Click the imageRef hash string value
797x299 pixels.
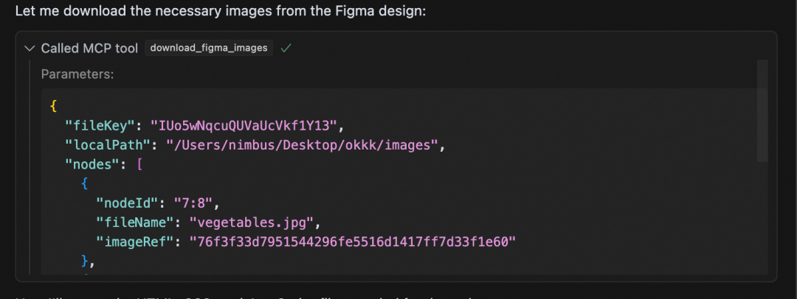coord(353,242)
